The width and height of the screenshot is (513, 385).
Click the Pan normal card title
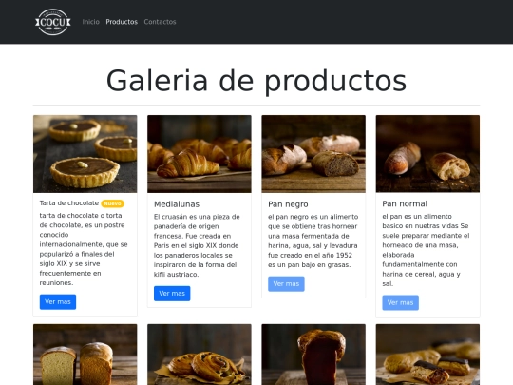[405, 204]
